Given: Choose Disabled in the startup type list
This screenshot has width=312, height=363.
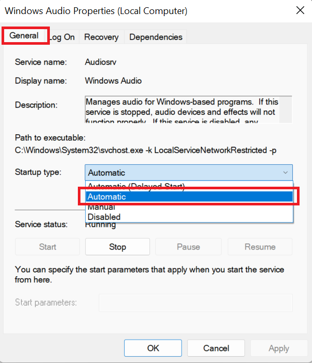Looking at the screenshot, I should point(104,217).
